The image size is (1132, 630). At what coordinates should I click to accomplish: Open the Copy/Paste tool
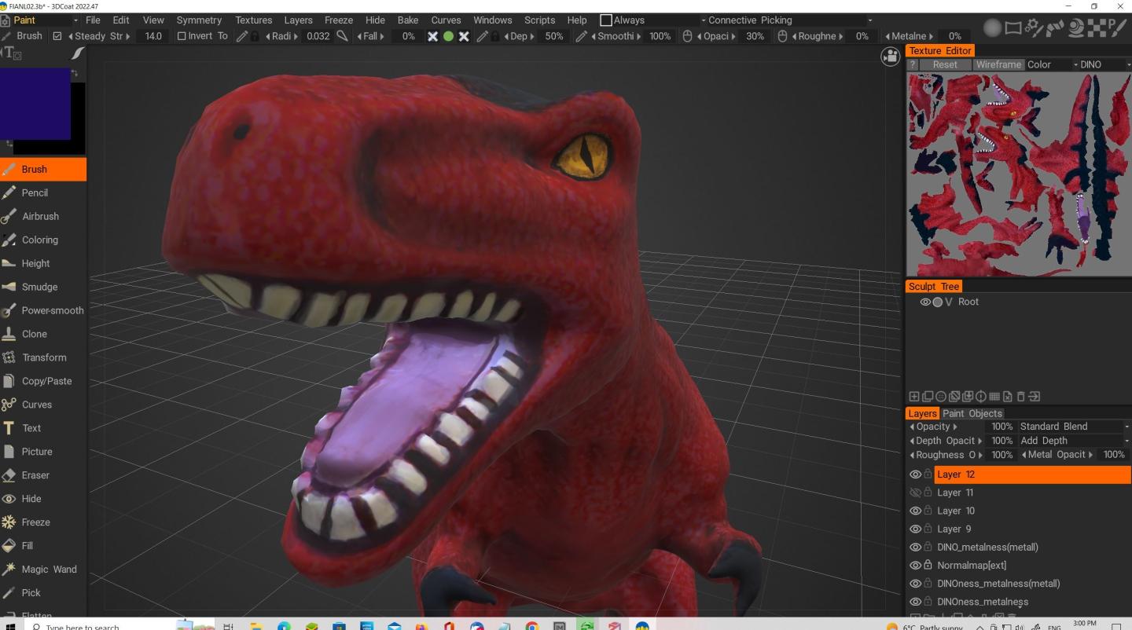tap(43, 381)
